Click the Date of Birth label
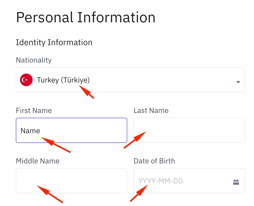Viewport: 254px width, 206px height. pos(154,161)
